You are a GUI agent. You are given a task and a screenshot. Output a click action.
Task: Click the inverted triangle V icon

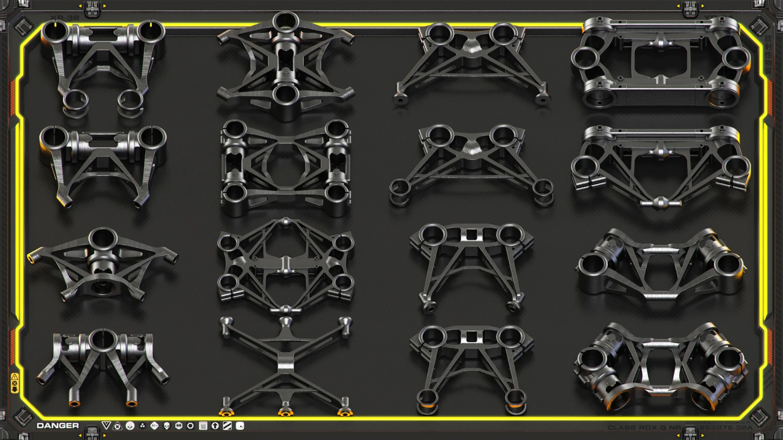point(106,425)
